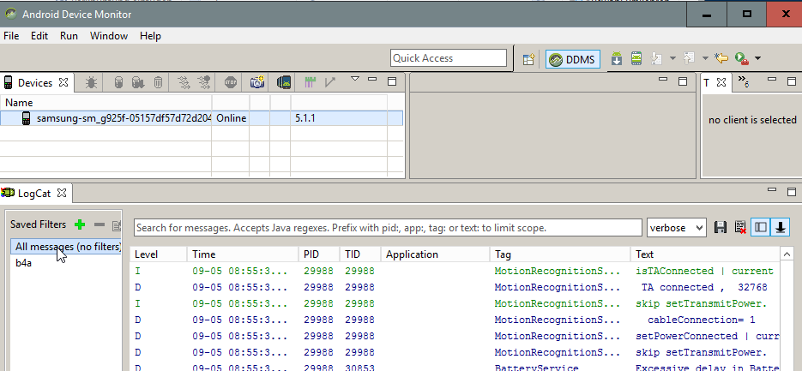Viewport: 802px width, 371px height.
Task: Click the PID column header
Action: [319, 254]
